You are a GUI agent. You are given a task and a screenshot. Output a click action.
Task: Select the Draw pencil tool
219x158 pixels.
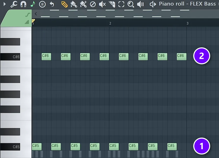(64, 4)
